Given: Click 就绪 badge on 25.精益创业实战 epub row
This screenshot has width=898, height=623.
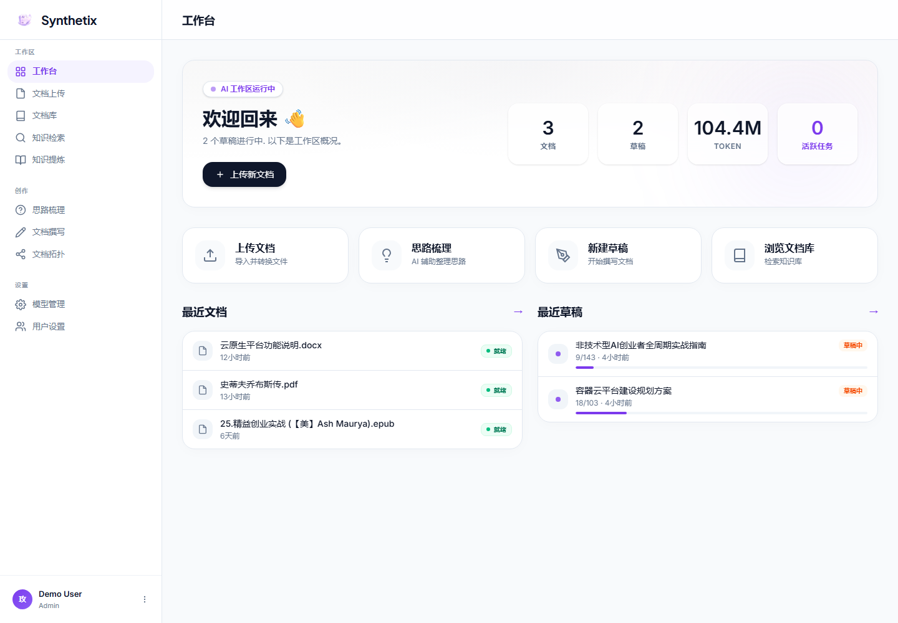Looking at the screenshot, I should (x=496, y=430).
